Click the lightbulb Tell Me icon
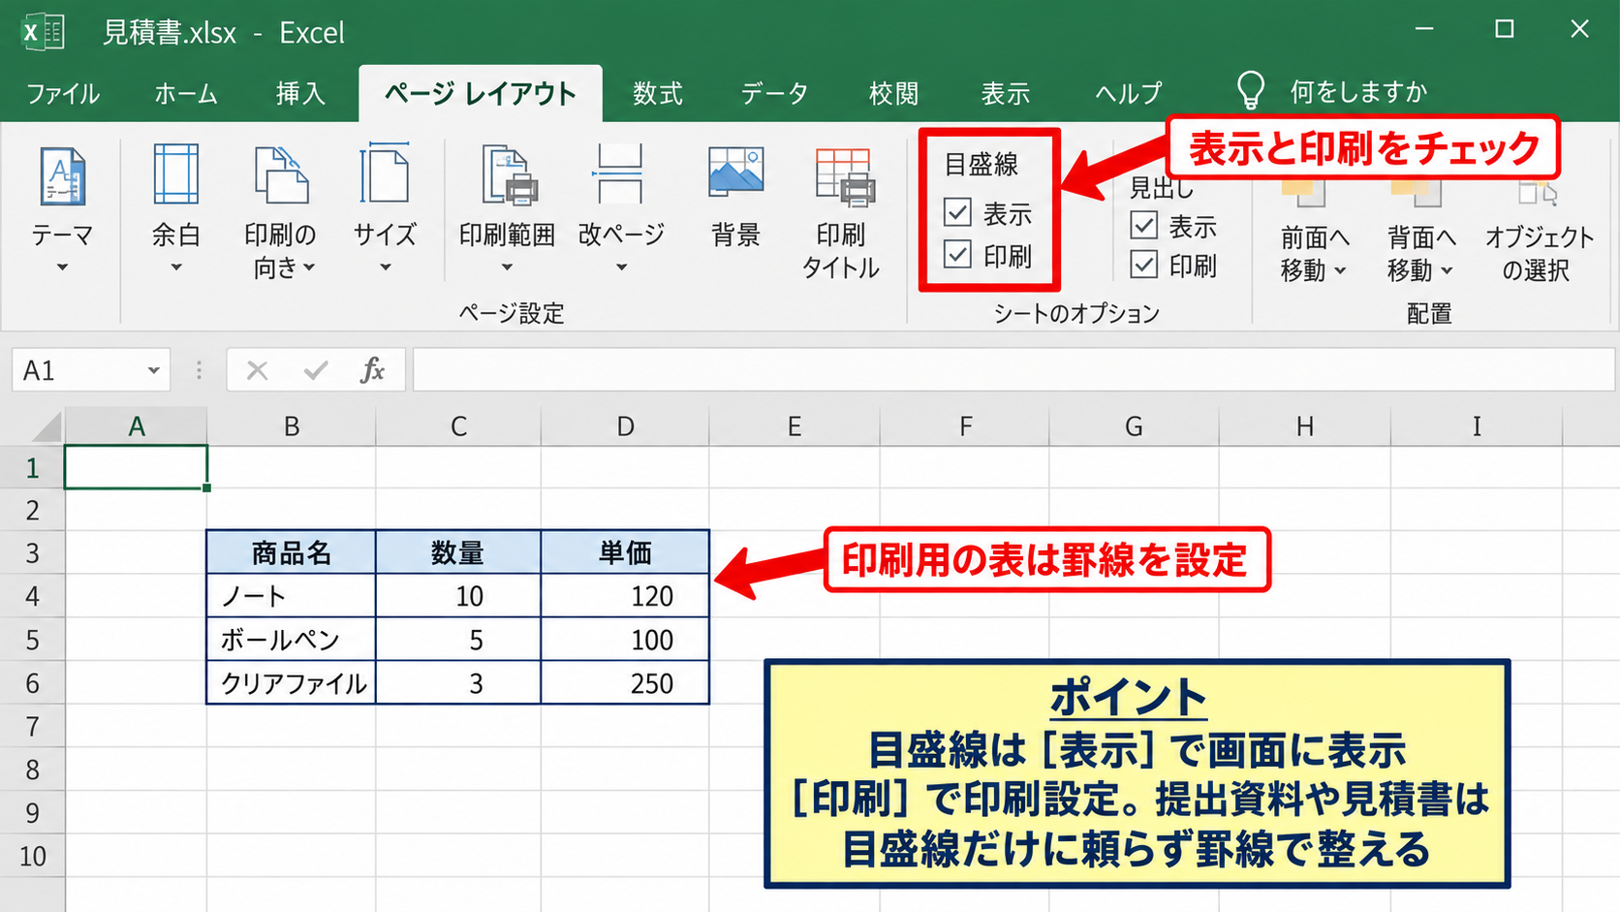 pyautogui.click(x=1251, y=90)
